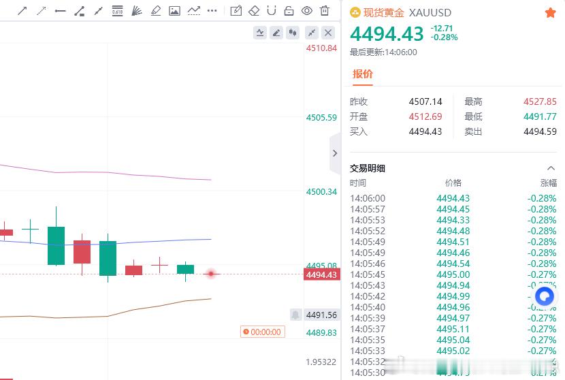The image size is (565, 380).
Task: Open the drawing pencil button on chart
Action: point(276,33)
